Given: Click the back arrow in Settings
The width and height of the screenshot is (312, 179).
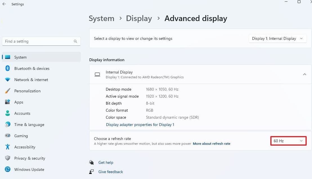Looking at the screenshot, I should coord(4,4).
